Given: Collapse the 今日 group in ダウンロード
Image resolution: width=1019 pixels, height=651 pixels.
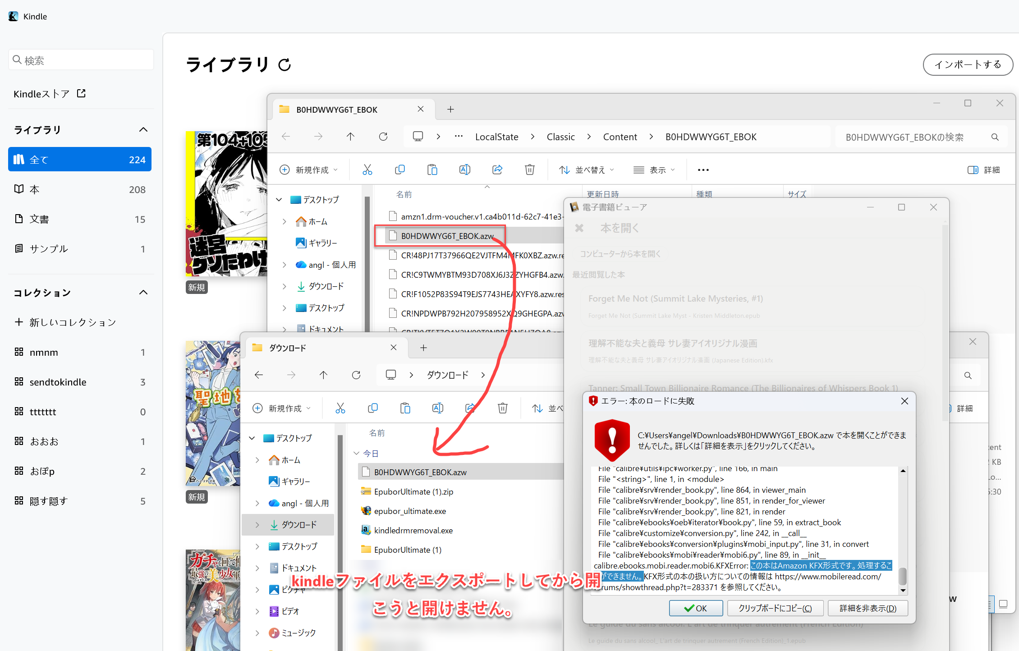Looking at the screenshot, I should click(x=356, y=454).
